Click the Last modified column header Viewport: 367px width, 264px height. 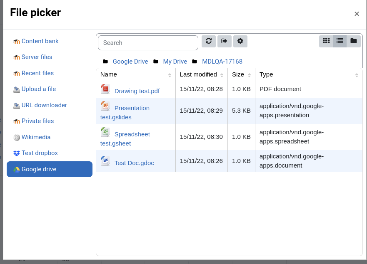(198, 74)
